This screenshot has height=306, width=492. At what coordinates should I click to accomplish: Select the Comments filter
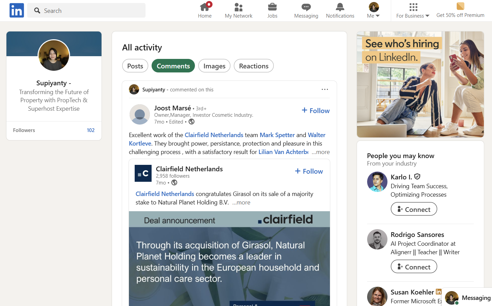(173, 66)
